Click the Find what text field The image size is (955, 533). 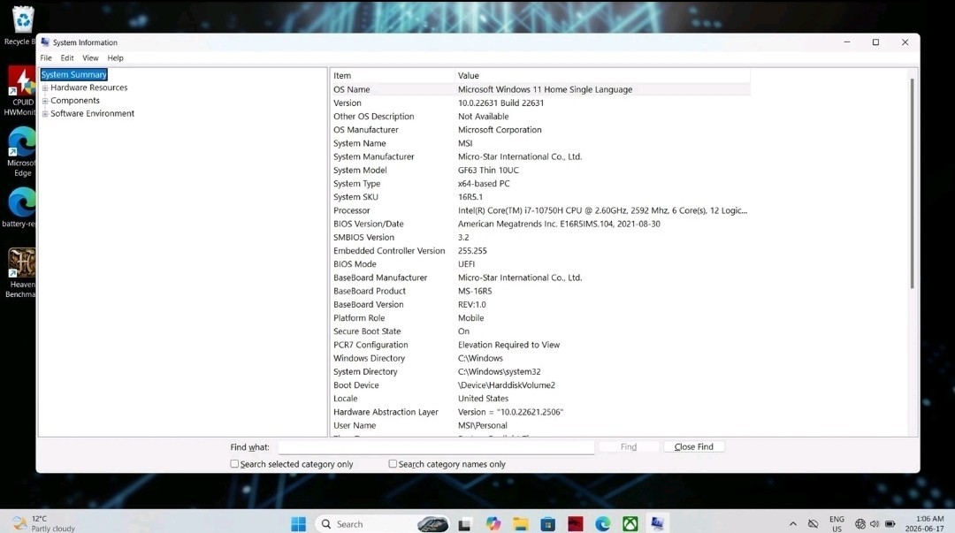tap(436, 447)
